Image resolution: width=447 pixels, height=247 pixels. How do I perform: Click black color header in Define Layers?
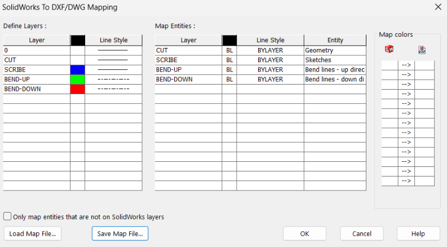(x=77, y=40)
